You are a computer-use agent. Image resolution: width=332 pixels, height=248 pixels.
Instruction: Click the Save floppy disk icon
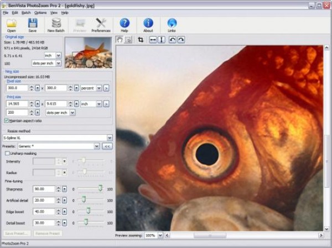tap(33, 23)
